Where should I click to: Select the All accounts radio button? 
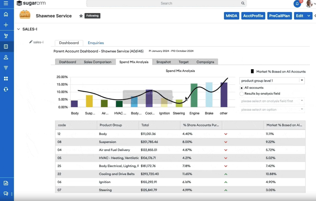[242, 88]
